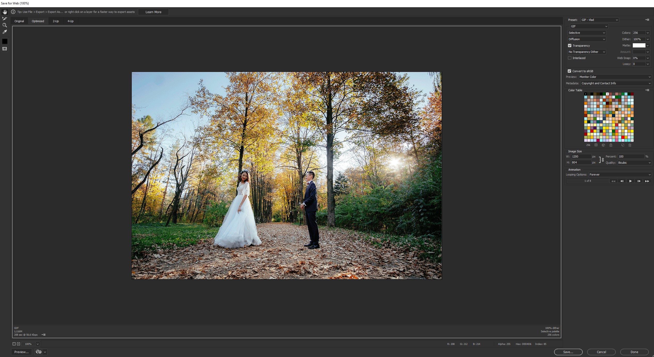Image resolution: width=654 pixels, height=357 pixels.
Task: Select the Zoom tool
Action: click(x=5, y=25)
